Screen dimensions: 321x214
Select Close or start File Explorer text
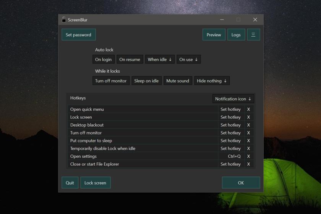95,164
